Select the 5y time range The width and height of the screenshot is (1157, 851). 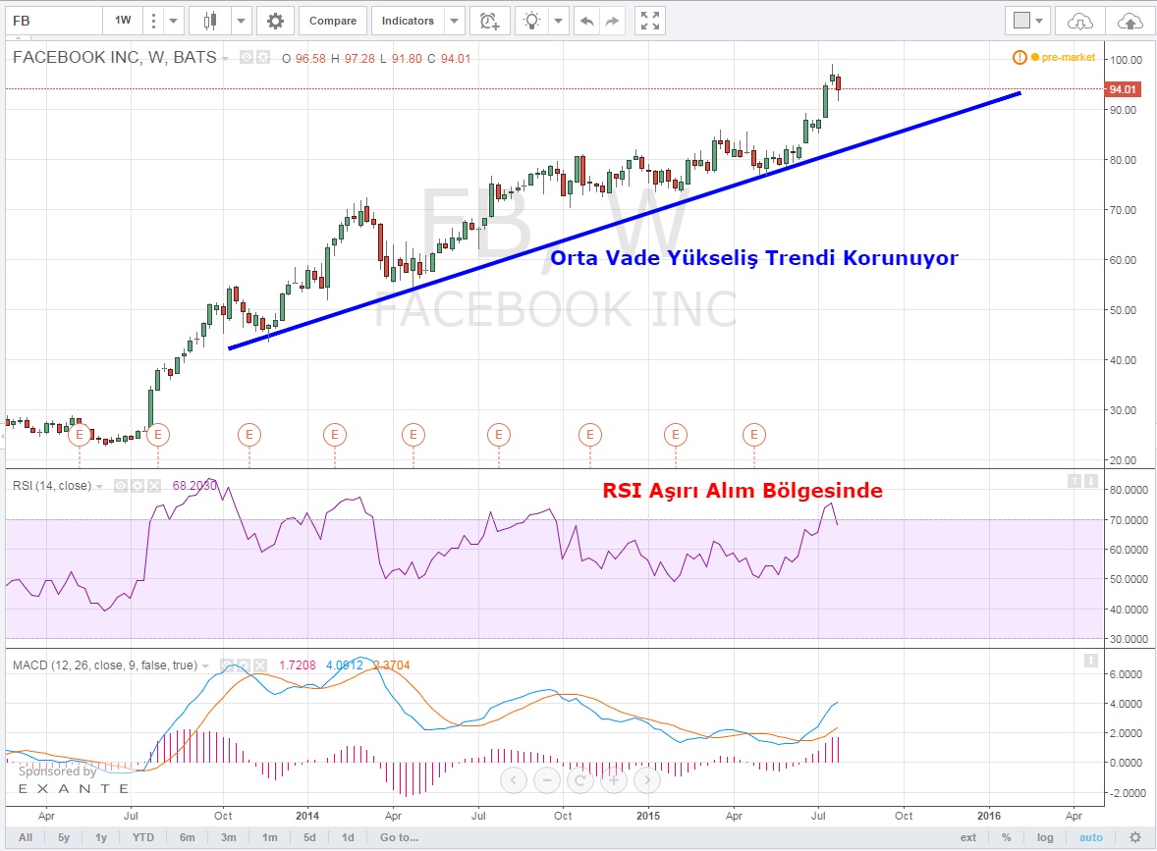(x=64, y=837)
